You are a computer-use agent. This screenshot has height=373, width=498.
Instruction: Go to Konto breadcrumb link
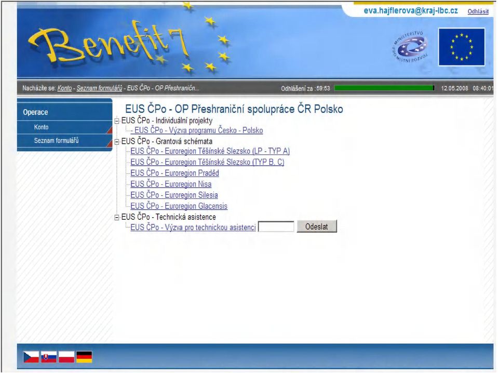click(64, 88)
